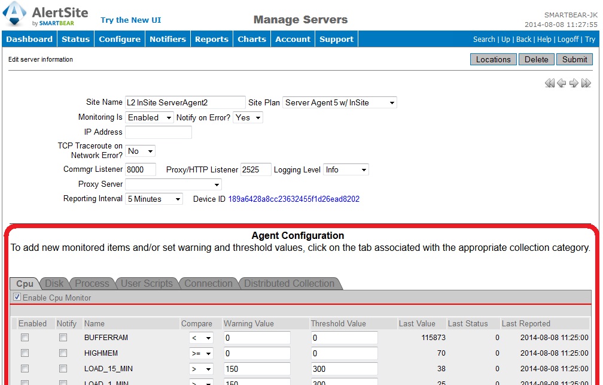The image size is (603, 385).
Task: Open the Reports menu
Action: point(212,40)
